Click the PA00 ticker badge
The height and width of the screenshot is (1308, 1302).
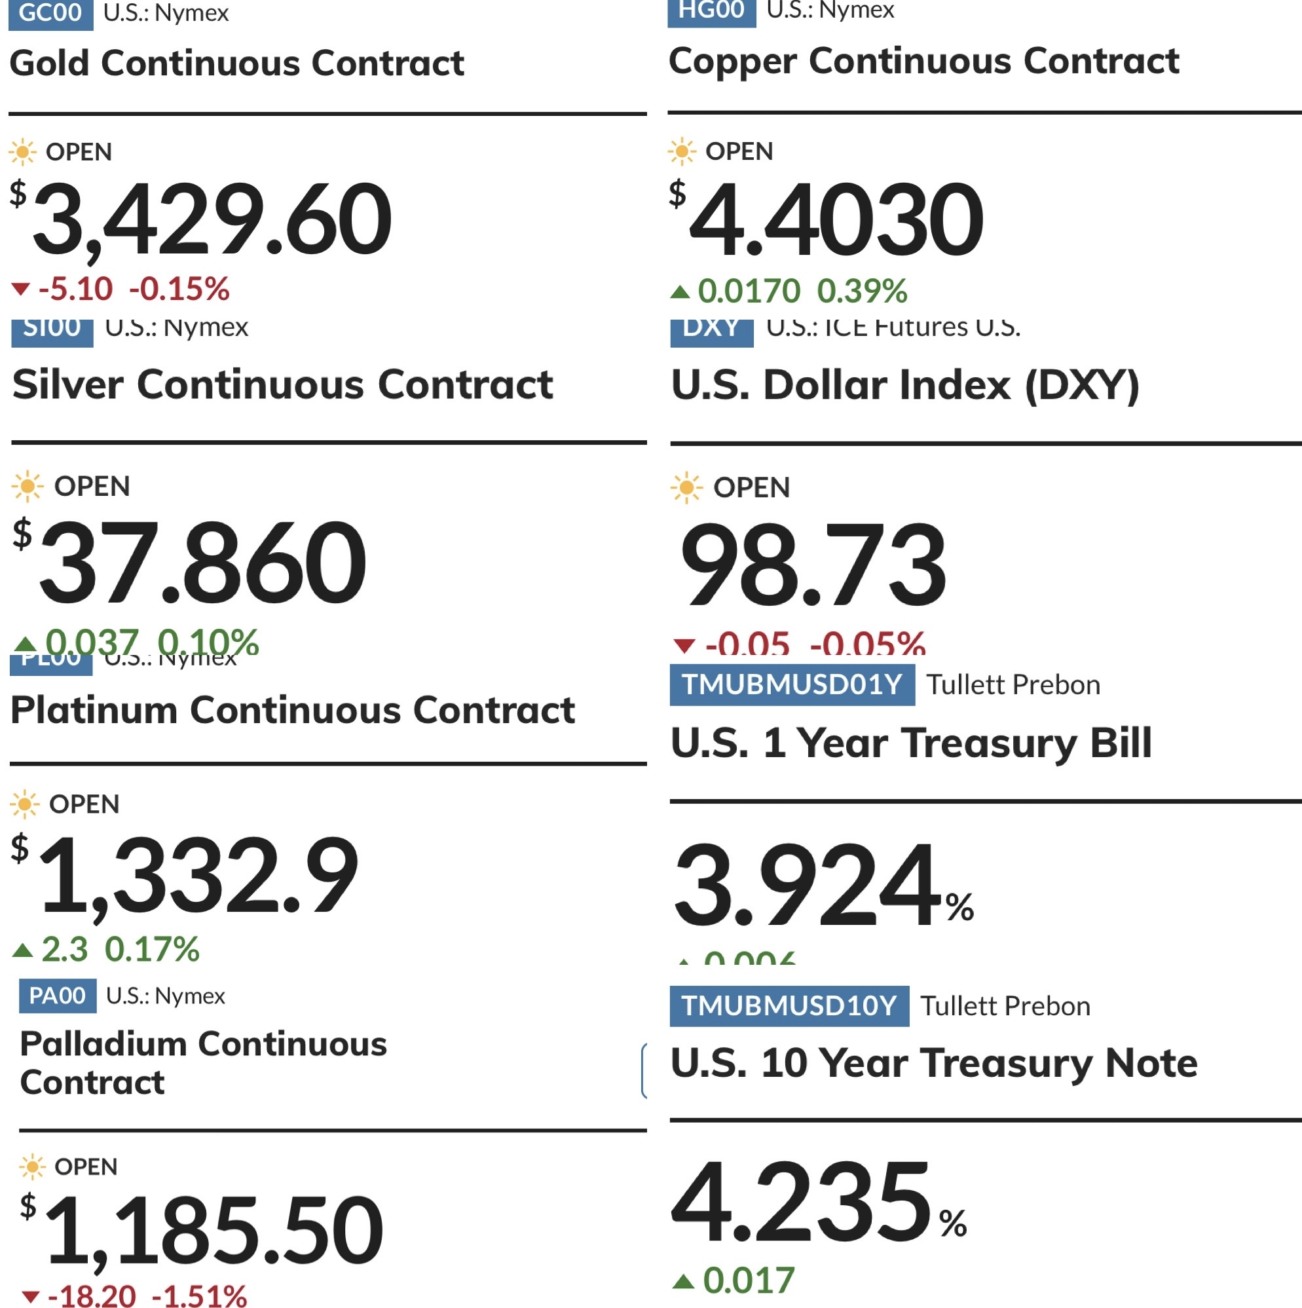pos(58,996)
